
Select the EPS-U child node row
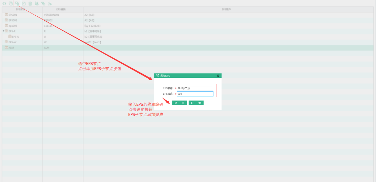click(x=16, y=37)
